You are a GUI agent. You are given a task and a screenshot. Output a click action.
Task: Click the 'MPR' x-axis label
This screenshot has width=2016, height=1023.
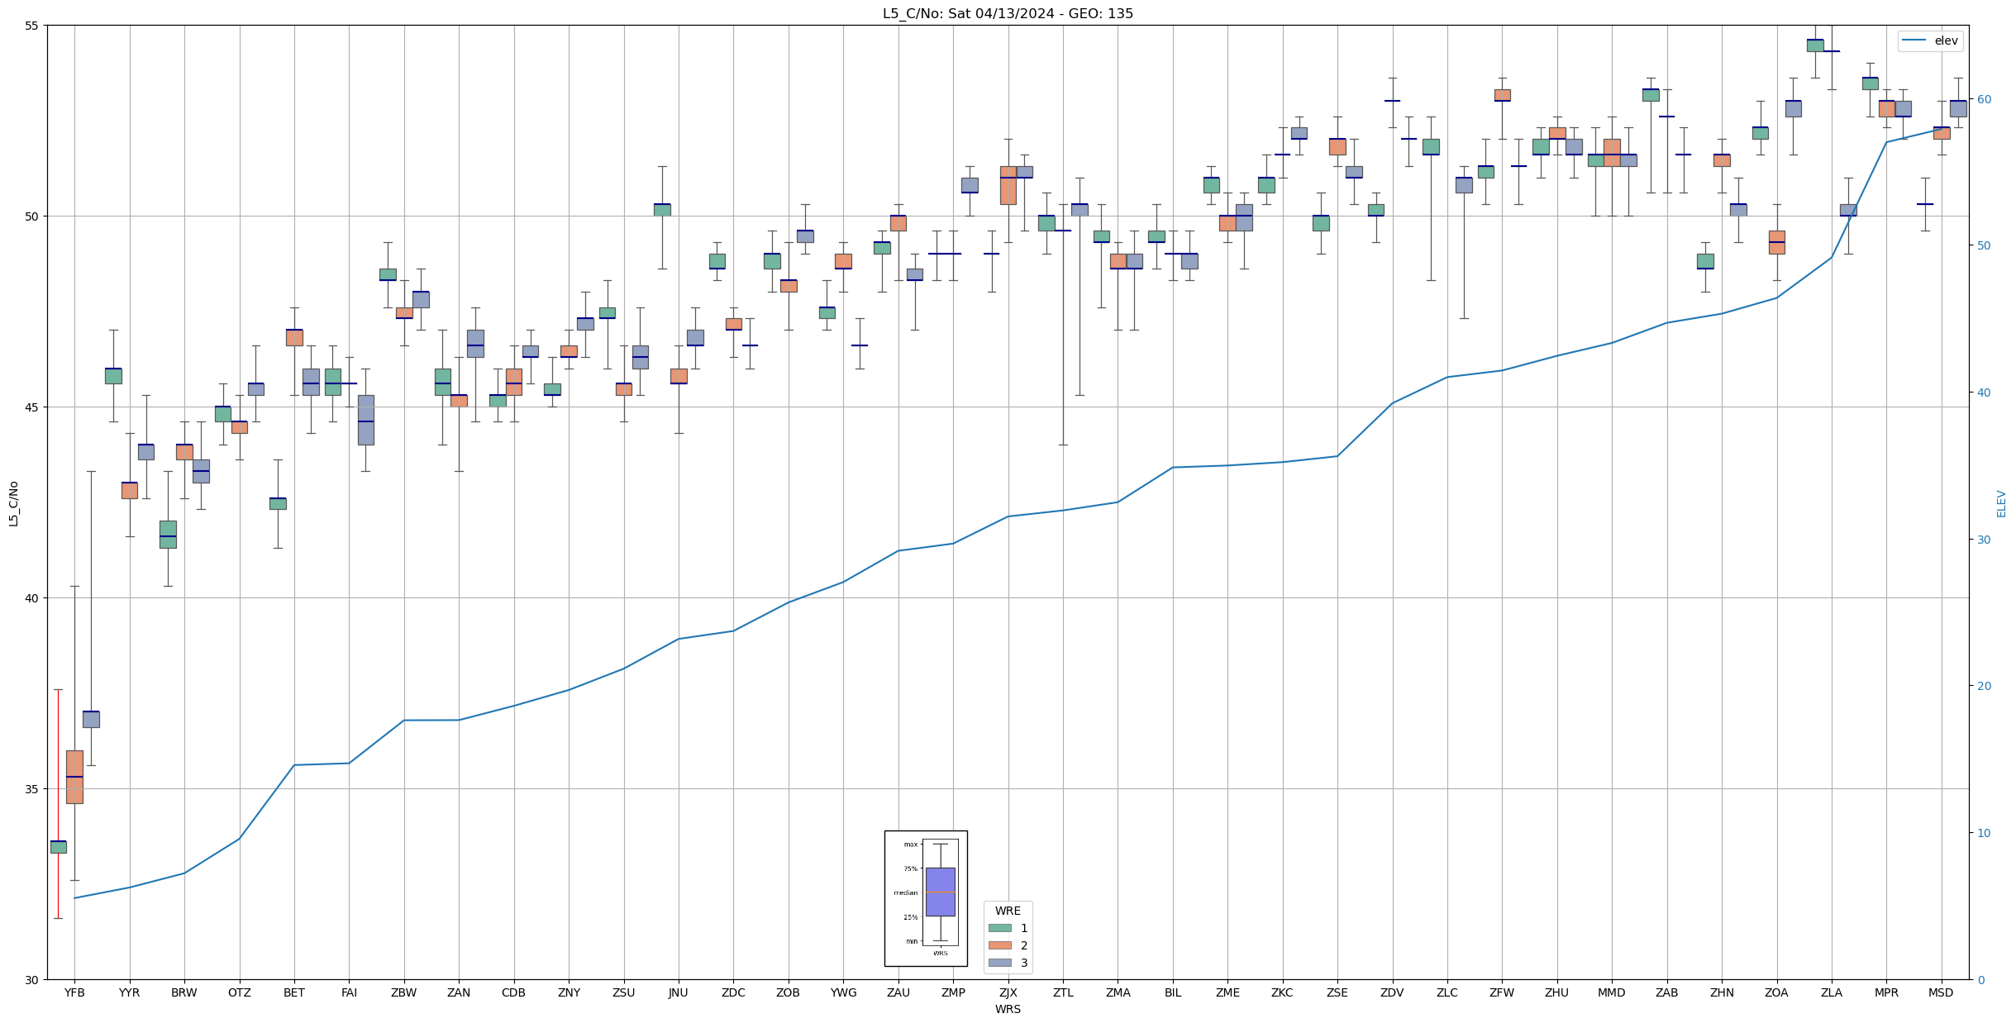(x=1886, y=993)
